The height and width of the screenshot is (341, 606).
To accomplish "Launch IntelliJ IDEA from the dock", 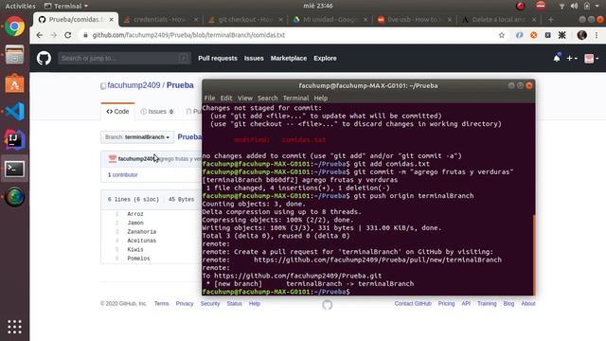I will (x=14, y=139).
